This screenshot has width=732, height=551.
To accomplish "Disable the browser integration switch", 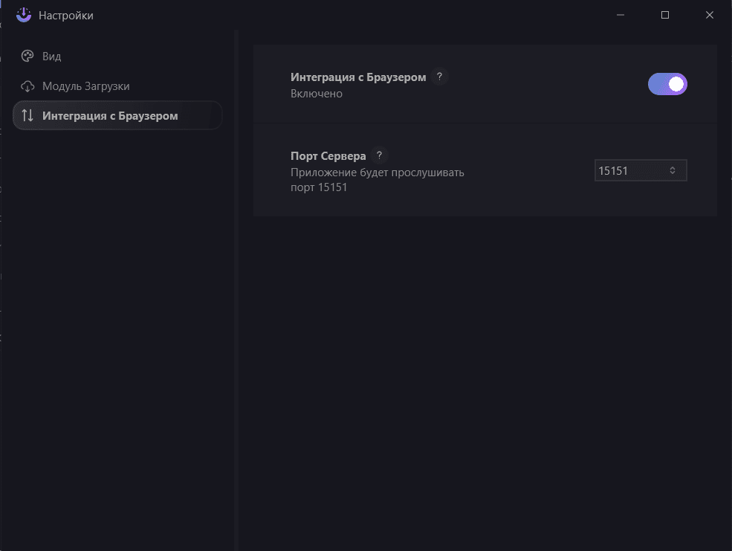I will 667,84.
